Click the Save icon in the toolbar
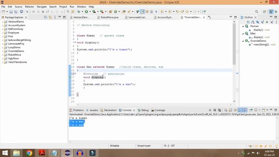 pyautogui.click(x=11, y=12)
